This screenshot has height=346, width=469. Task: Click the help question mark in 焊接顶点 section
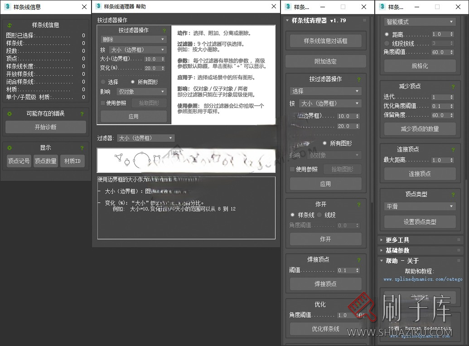tap(359, 260)
